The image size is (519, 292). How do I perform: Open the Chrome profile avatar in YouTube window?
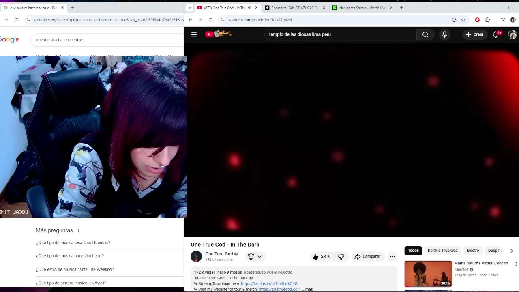point(513,19)
